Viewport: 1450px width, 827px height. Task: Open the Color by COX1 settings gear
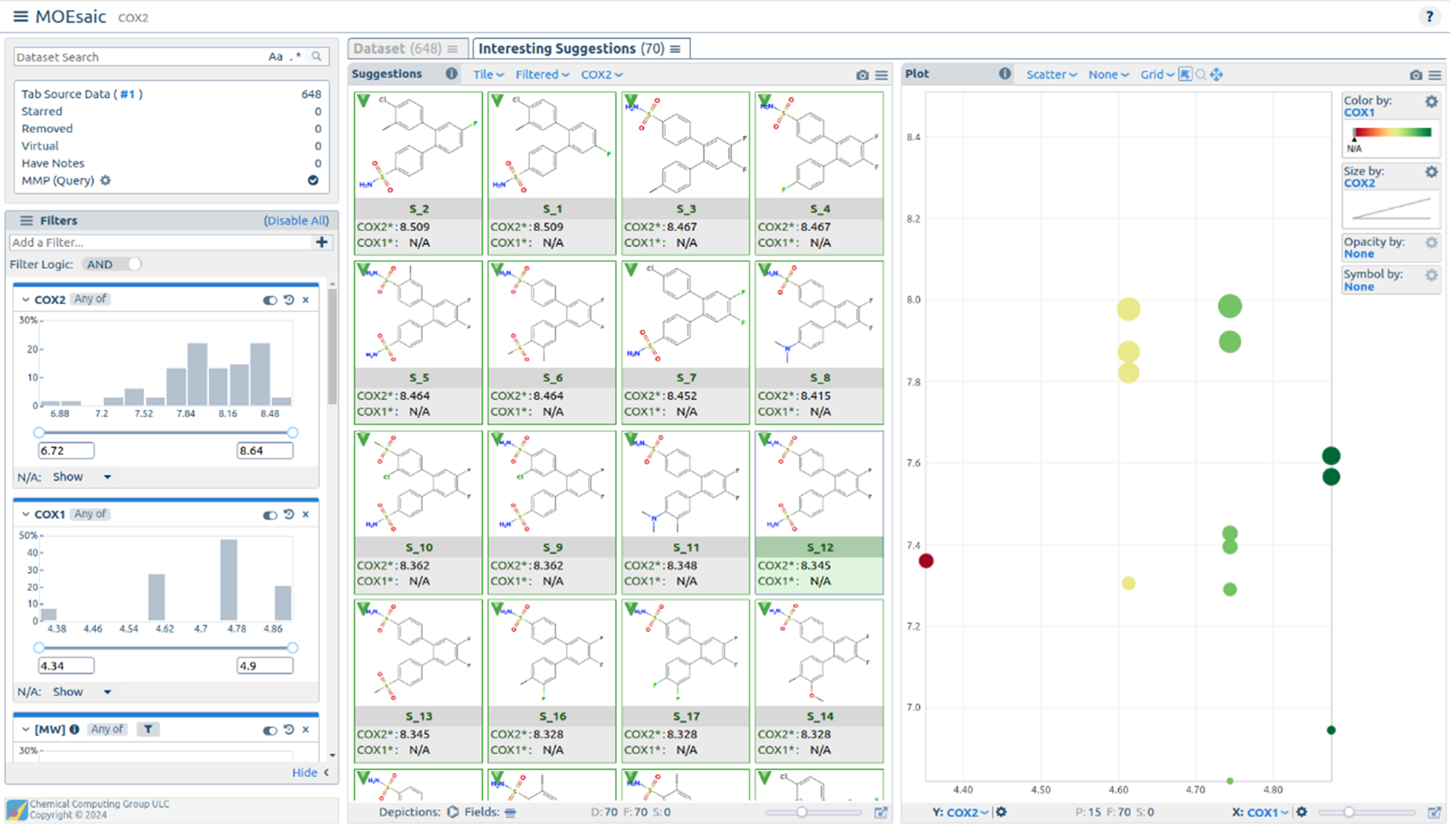pos(1431,101)
